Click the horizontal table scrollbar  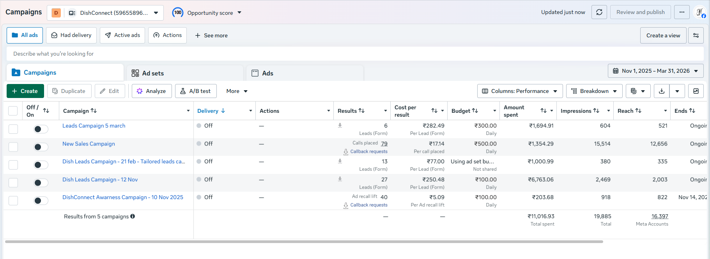pos(304,241)
